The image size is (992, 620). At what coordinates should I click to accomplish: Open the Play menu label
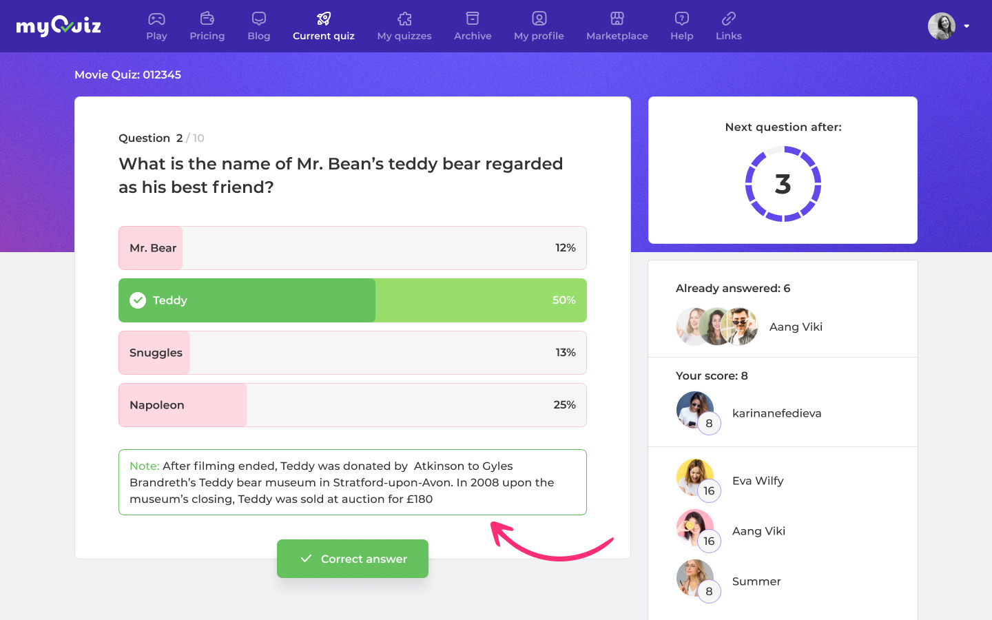[156, 36]
